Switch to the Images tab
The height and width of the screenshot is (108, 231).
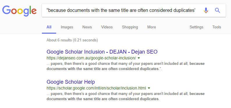(67, 27)
